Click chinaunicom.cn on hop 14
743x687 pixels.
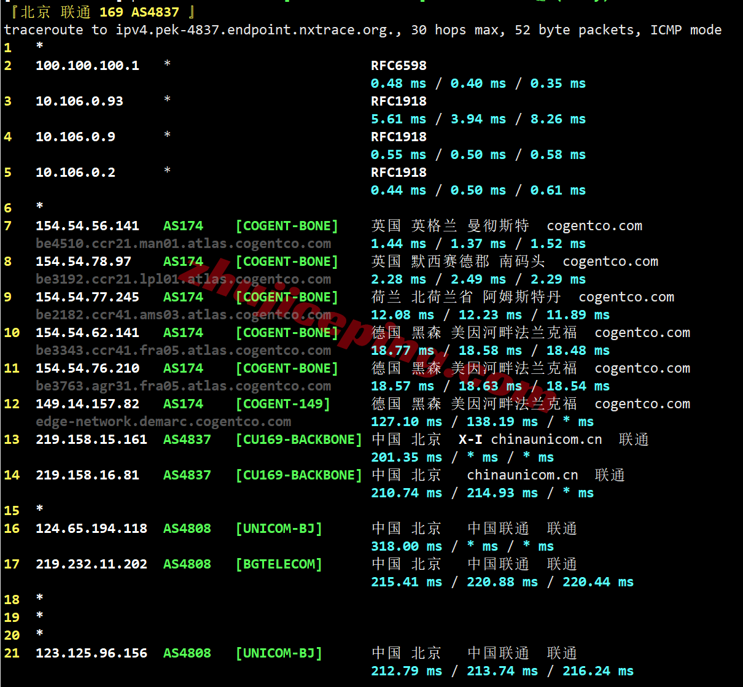[523, 475]
